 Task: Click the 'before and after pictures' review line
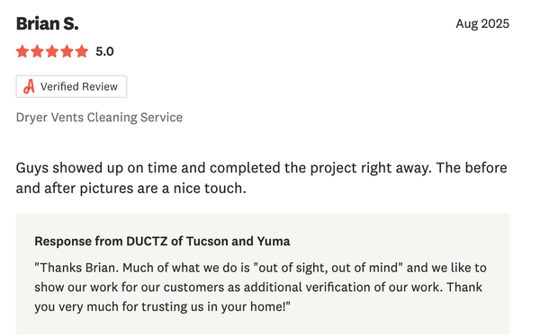pyautogui.click(x=130, y=188)
